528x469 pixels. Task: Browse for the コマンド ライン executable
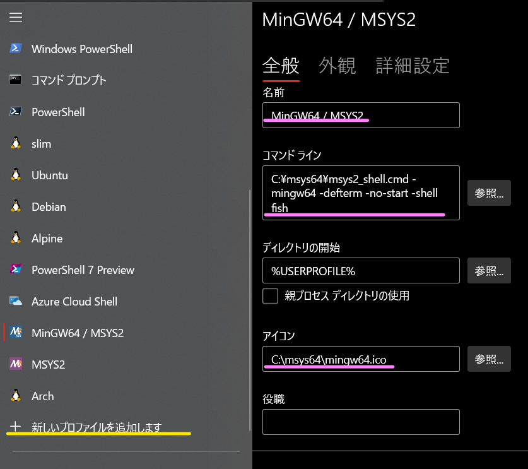pos(489,193)
